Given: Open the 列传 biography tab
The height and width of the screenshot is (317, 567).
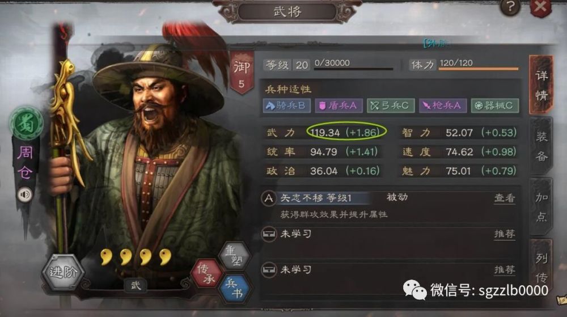Looking at the screenshot, I should tap(541, 268).
